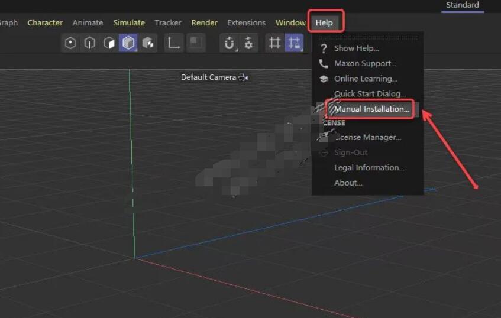Screen dimensions: 501x318
Task: Toggle the Locked Workplane button
Action: point(293,43)
